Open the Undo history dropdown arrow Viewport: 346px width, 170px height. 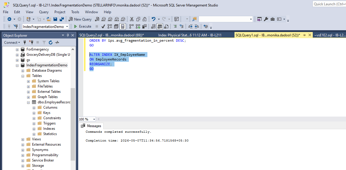pyautogui.click(x=159, y=19)
